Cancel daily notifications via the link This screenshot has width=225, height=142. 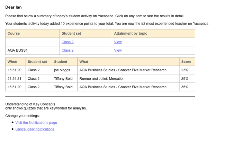35,129
